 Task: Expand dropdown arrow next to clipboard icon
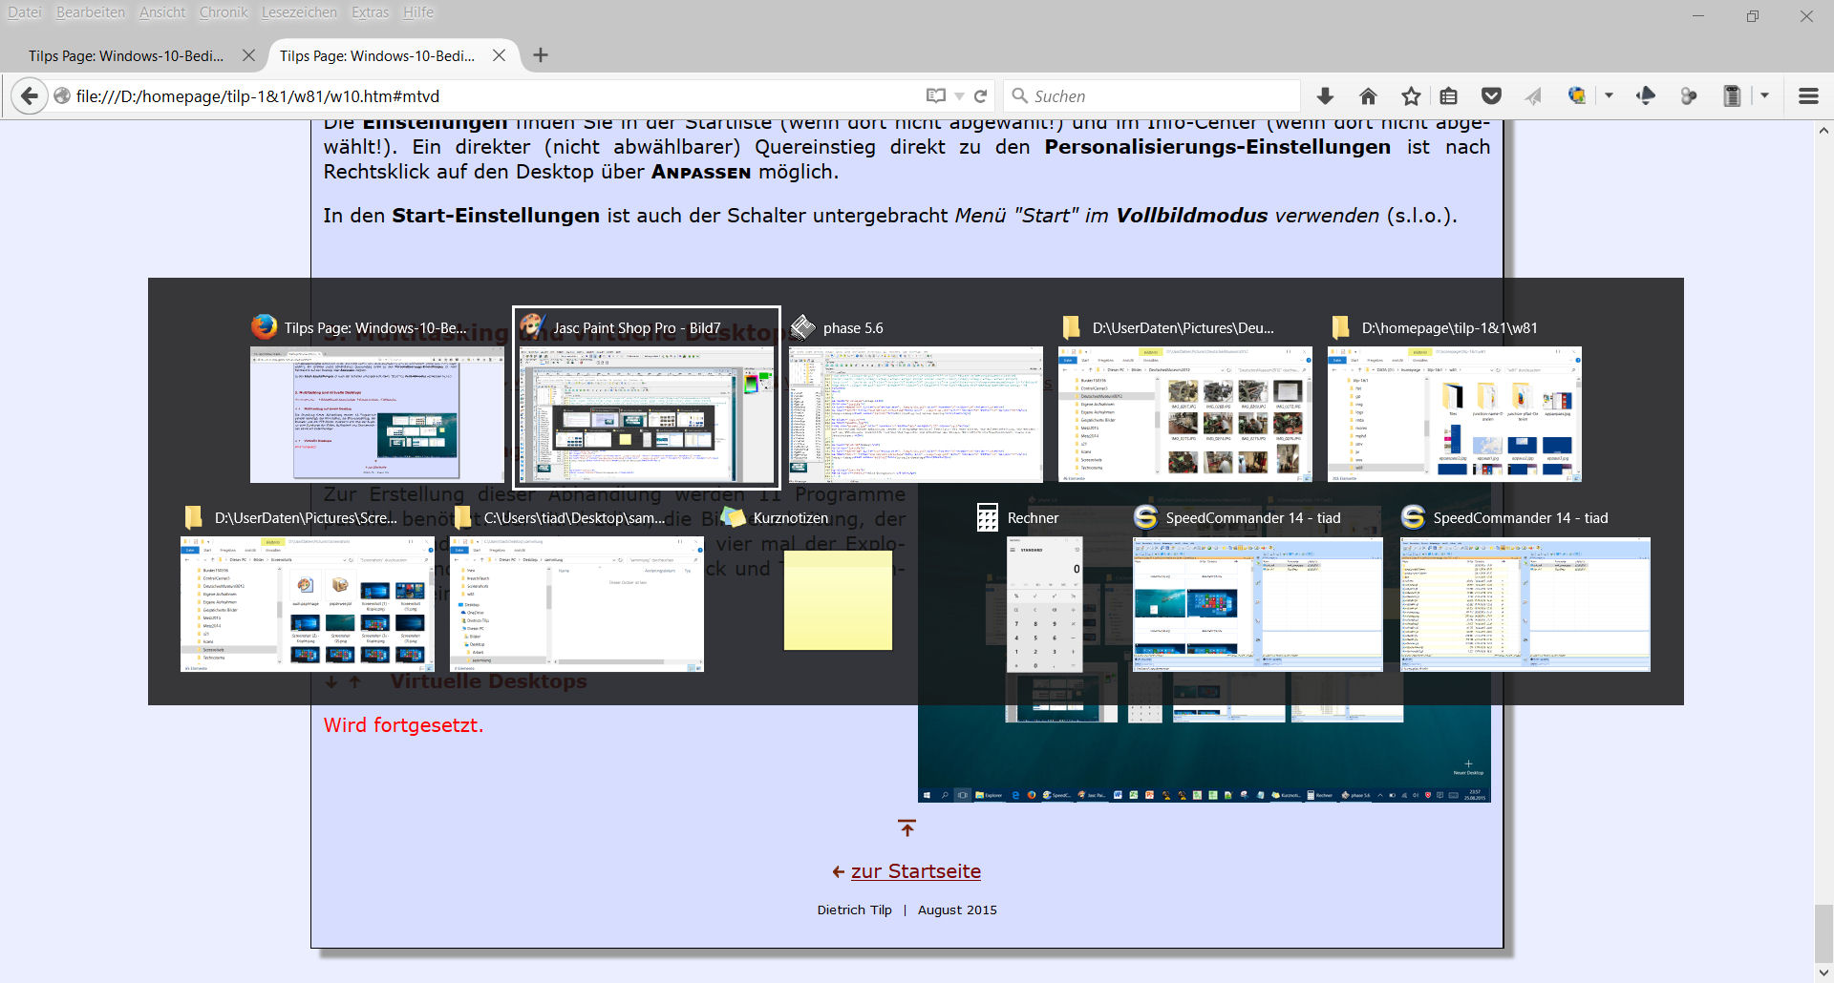(1764, 95)
